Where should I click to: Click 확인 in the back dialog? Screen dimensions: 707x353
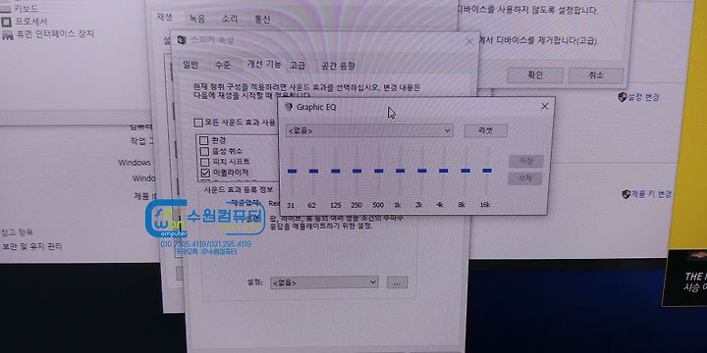[535, 76]
